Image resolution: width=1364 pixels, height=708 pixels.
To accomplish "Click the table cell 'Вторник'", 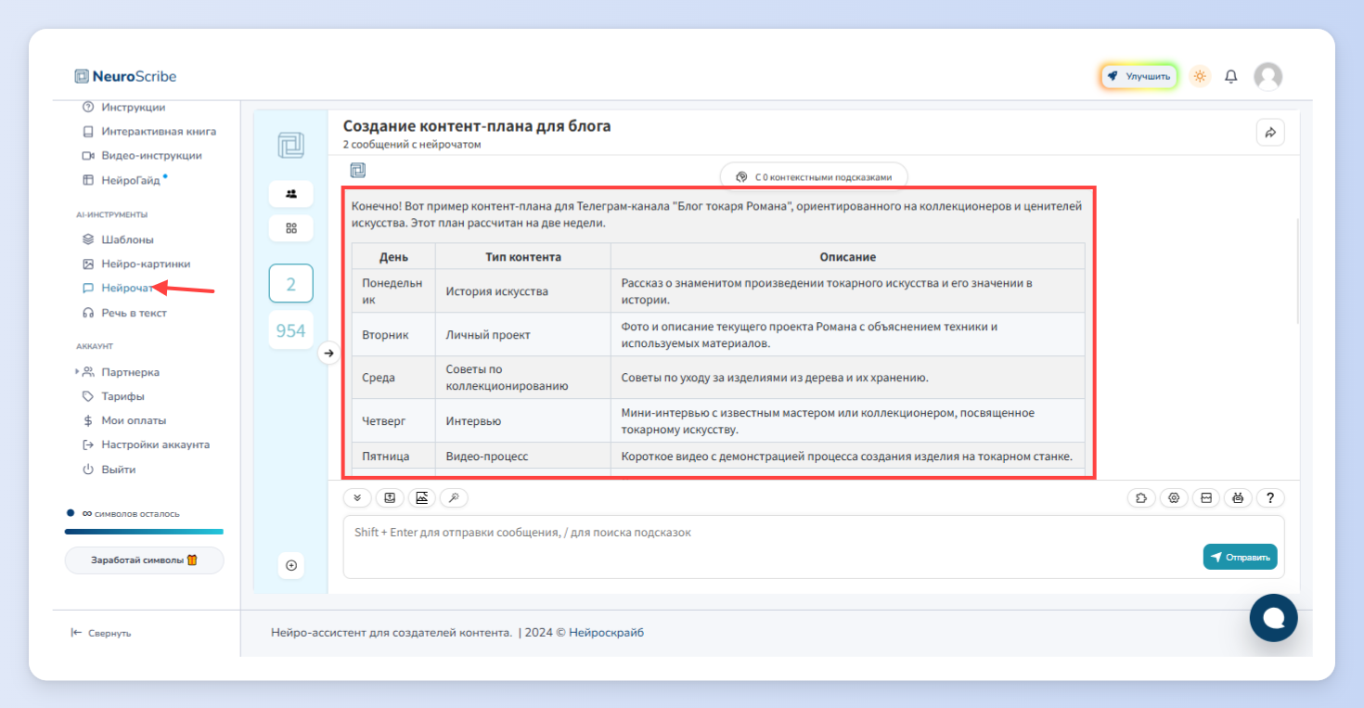I will tap(393, 334).
